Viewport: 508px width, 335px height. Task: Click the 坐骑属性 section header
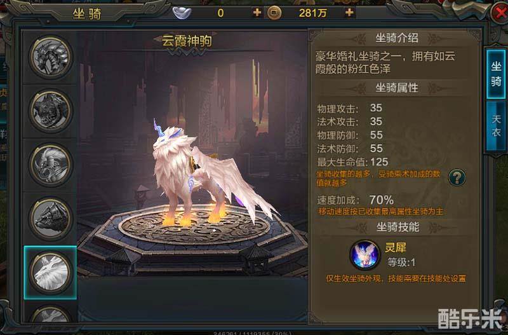(397, 88)
